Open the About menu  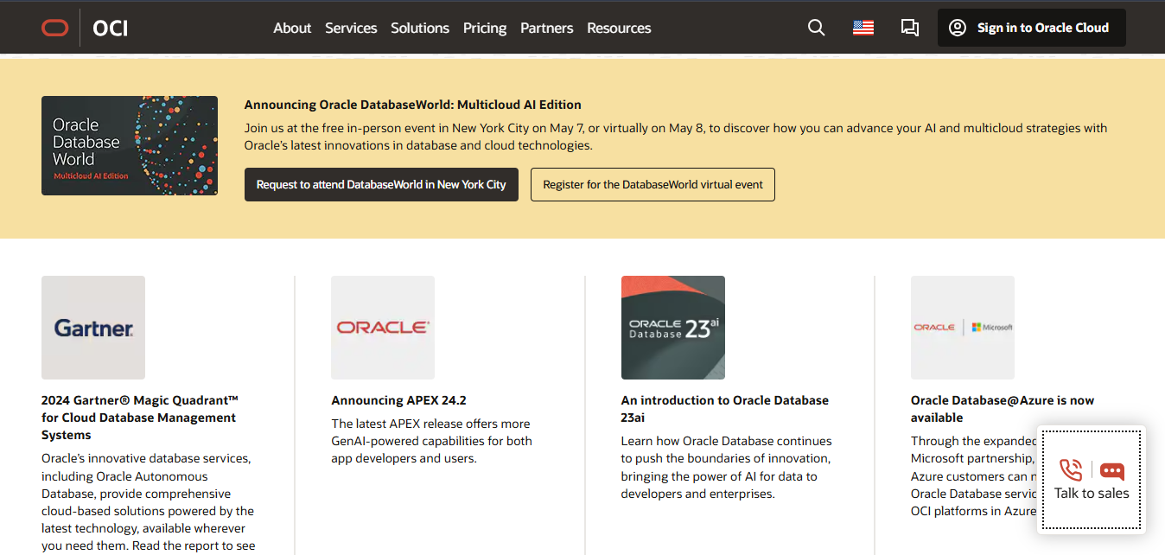click(292, 28)
